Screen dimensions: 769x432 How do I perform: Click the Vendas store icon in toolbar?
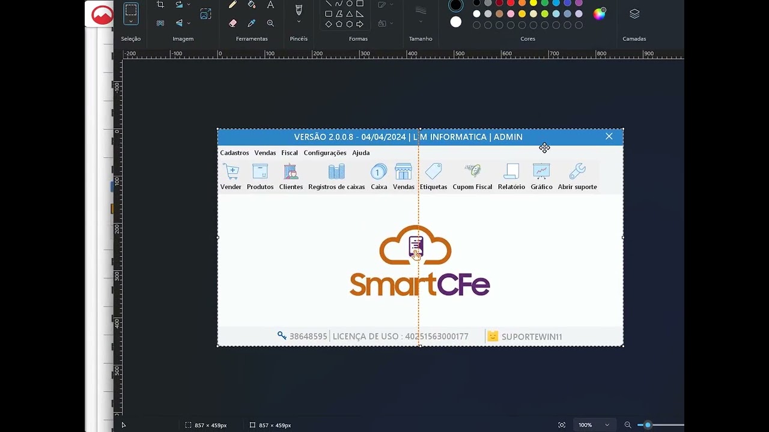pos(403,172)
